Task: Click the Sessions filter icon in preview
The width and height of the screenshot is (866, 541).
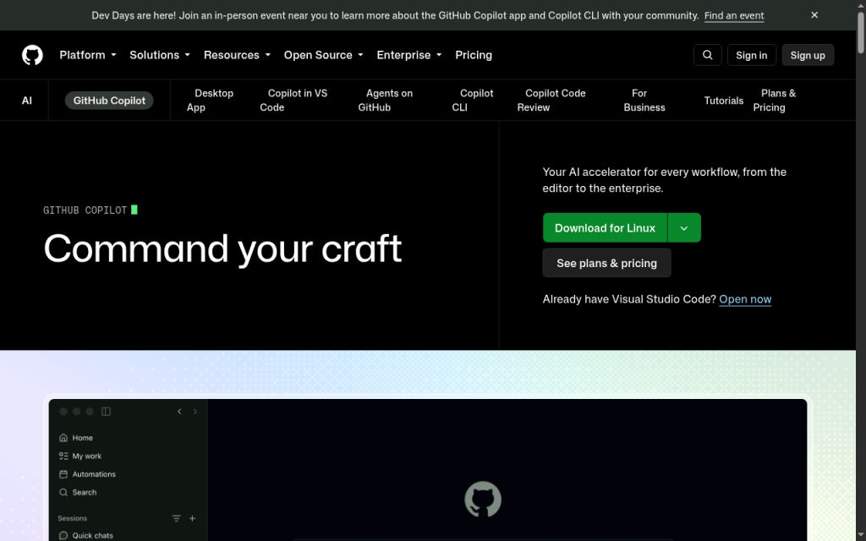Action: 176,518
